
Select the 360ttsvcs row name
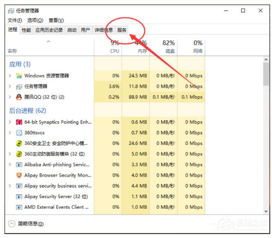(35, 133)
